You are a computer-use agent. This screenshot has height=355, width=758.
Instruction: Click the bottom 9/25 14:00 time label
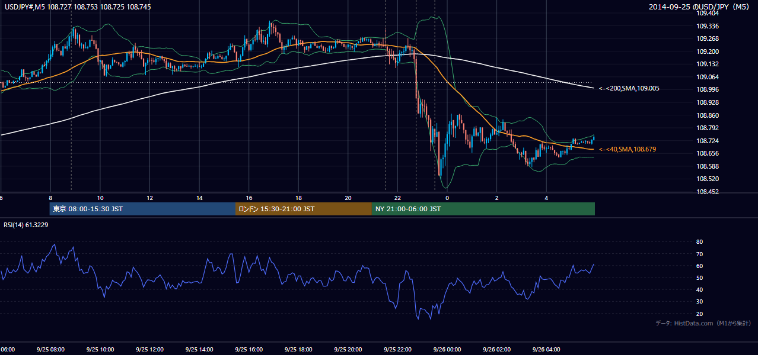199,350
